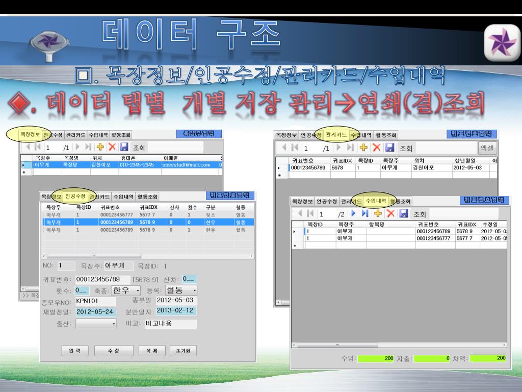Click 조회 button in the 수입내역 window

[420, 214]
